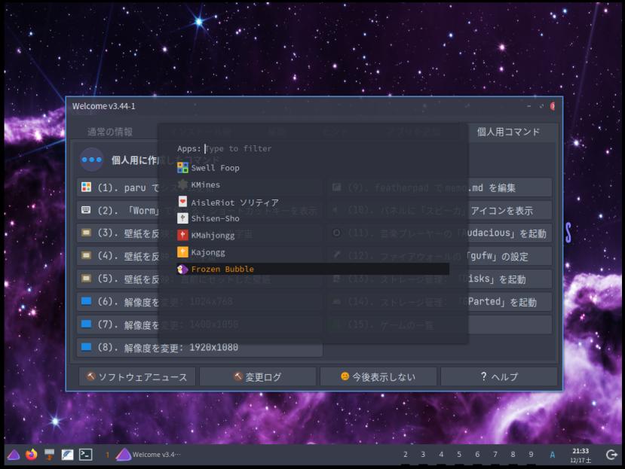Open the ? ヘルプ button
625x469 pixels.
[499, 376]
